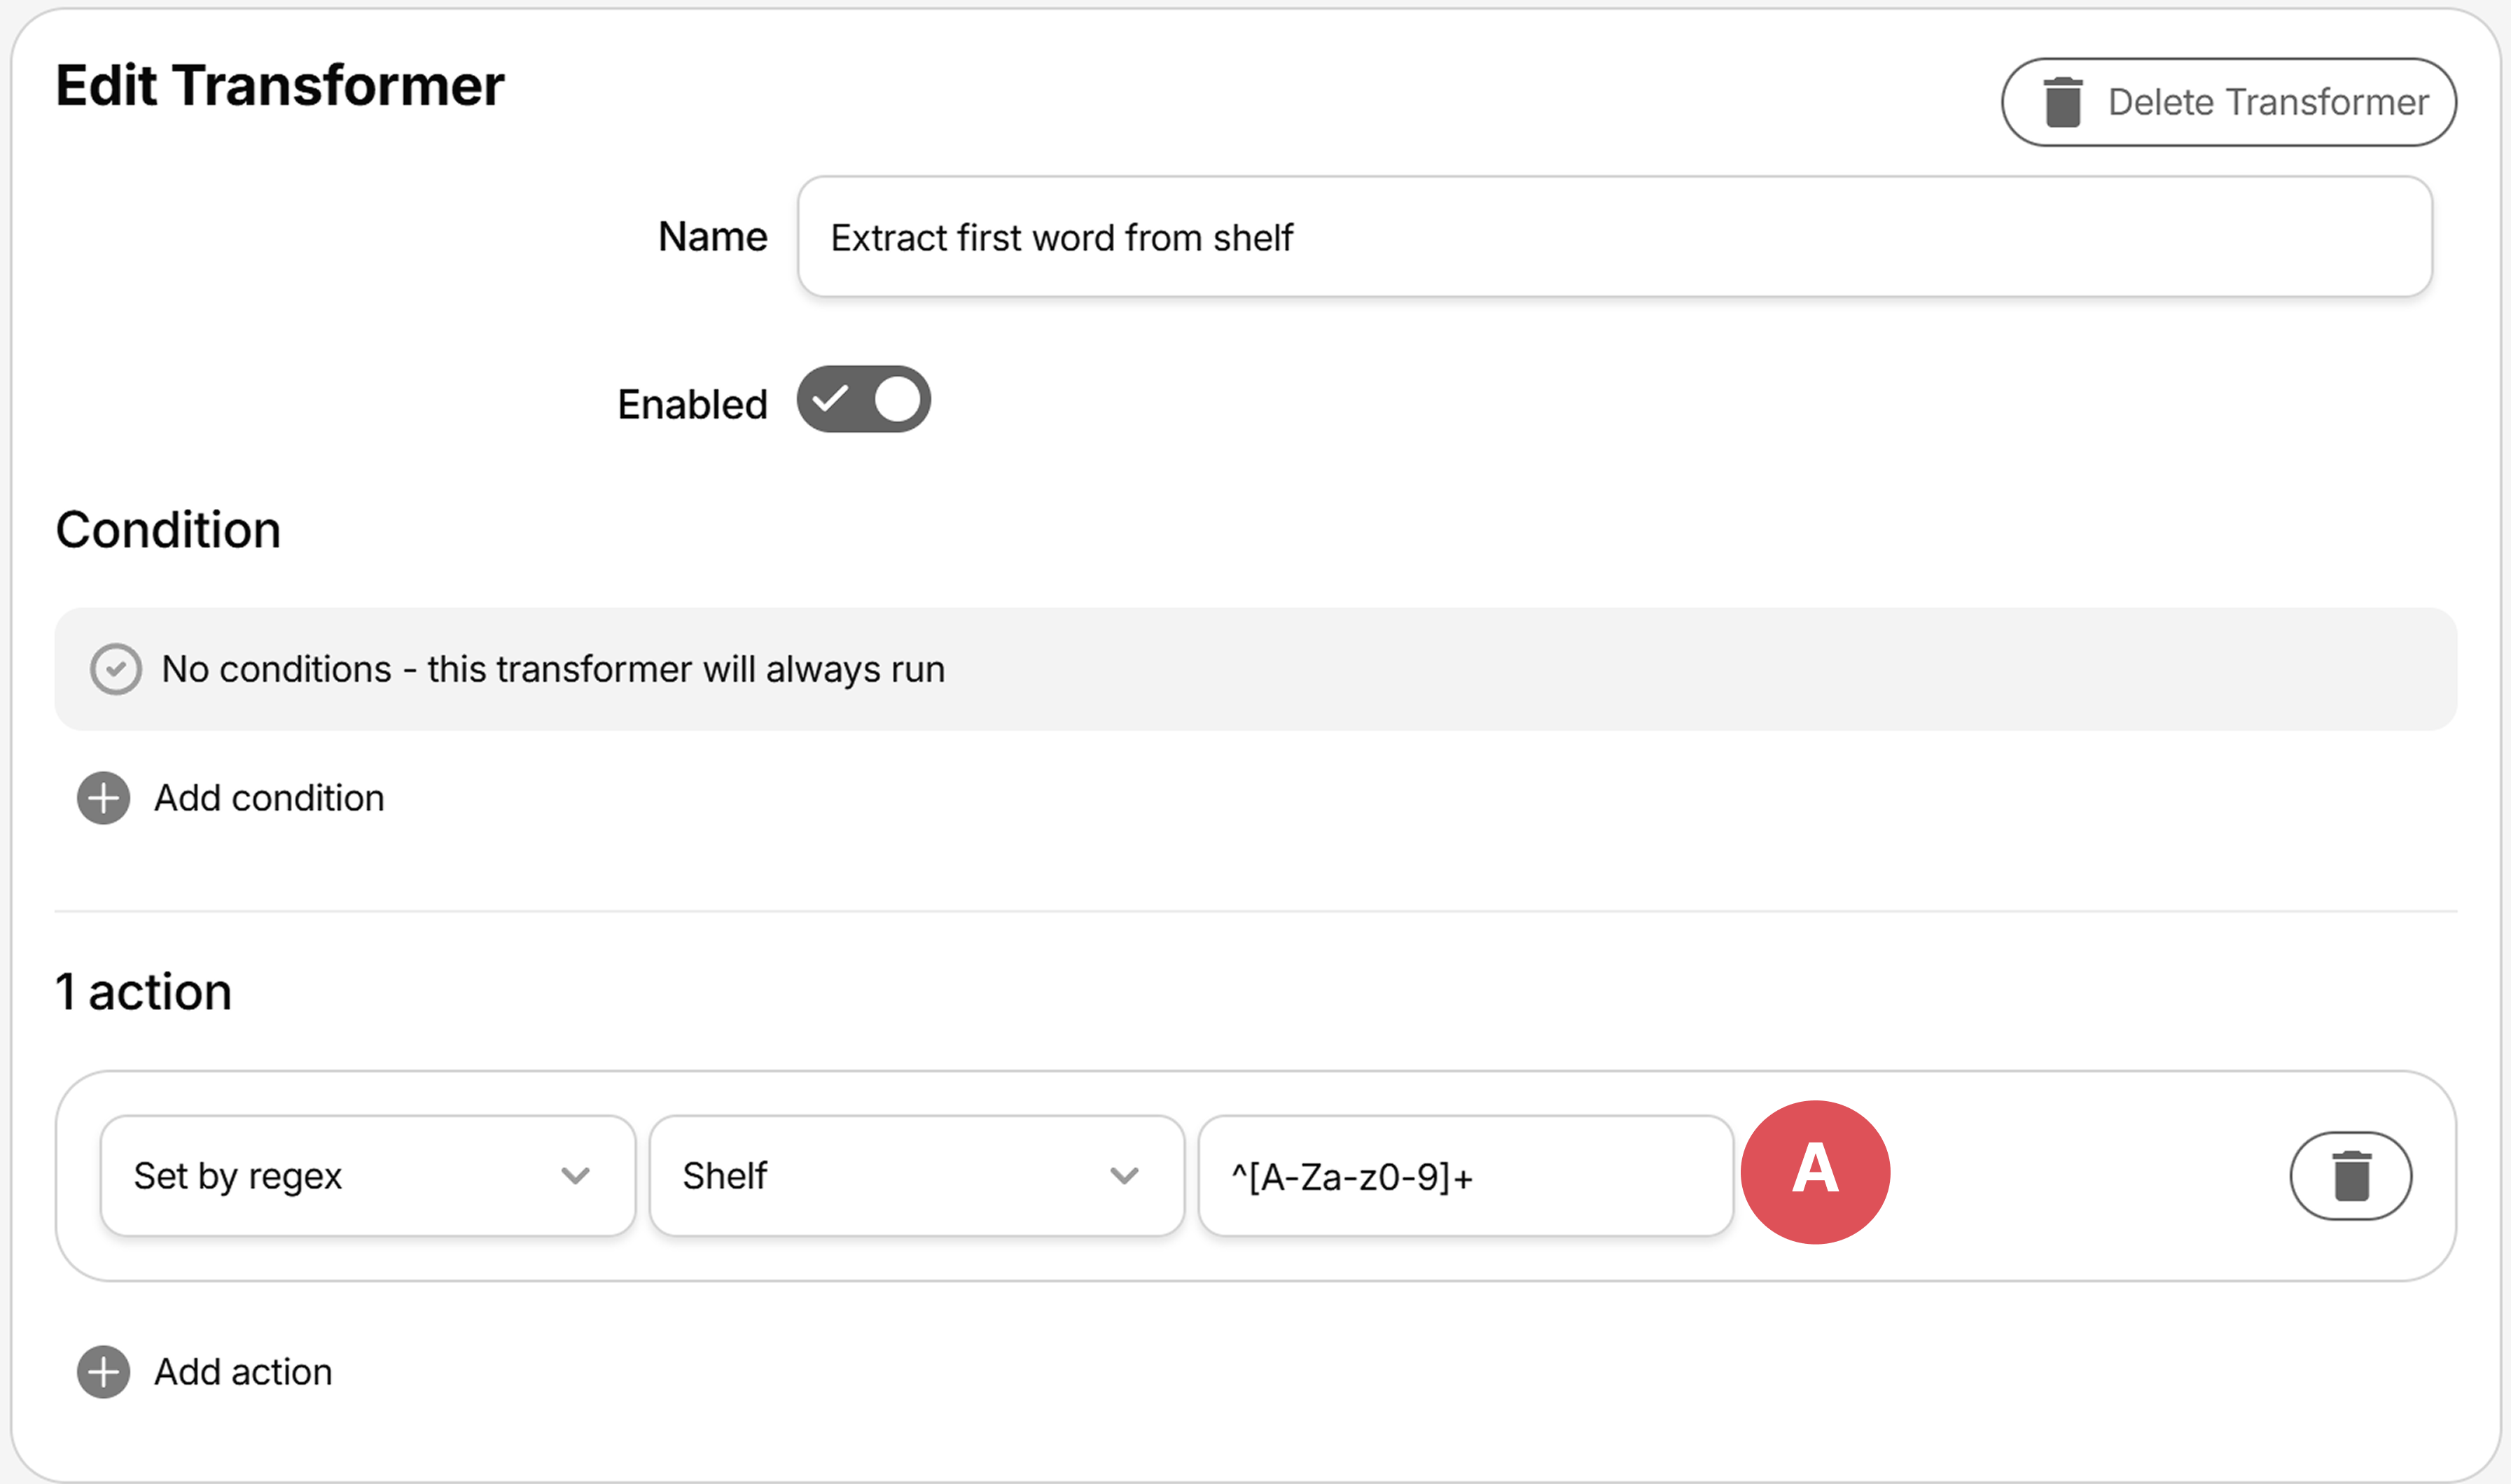Click Add condition
Image resolution: width=2511 pixels, height=1484 pixels.
(x=268, y=798)
